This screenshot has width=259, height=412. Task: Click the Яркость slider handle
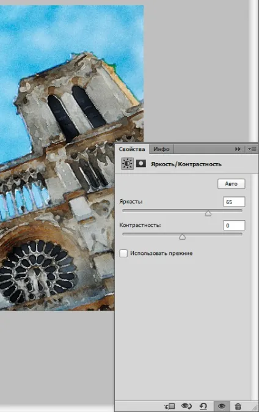coord(208,213)
